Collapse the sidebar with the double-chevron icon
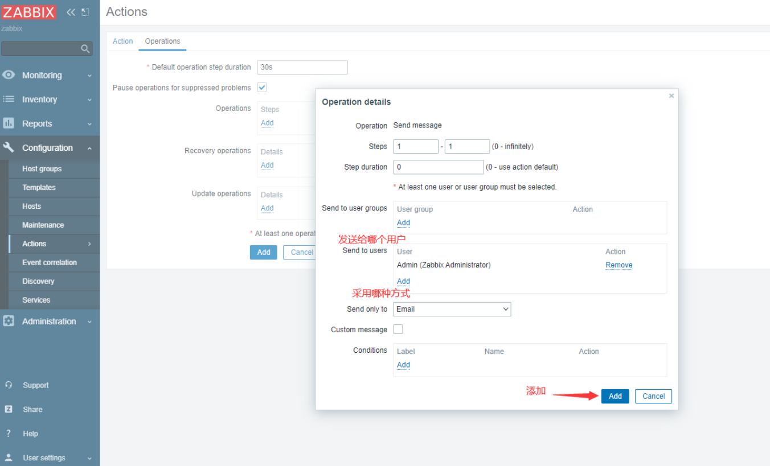The width and height of the screenshot is (770, 466). (71, 12)
